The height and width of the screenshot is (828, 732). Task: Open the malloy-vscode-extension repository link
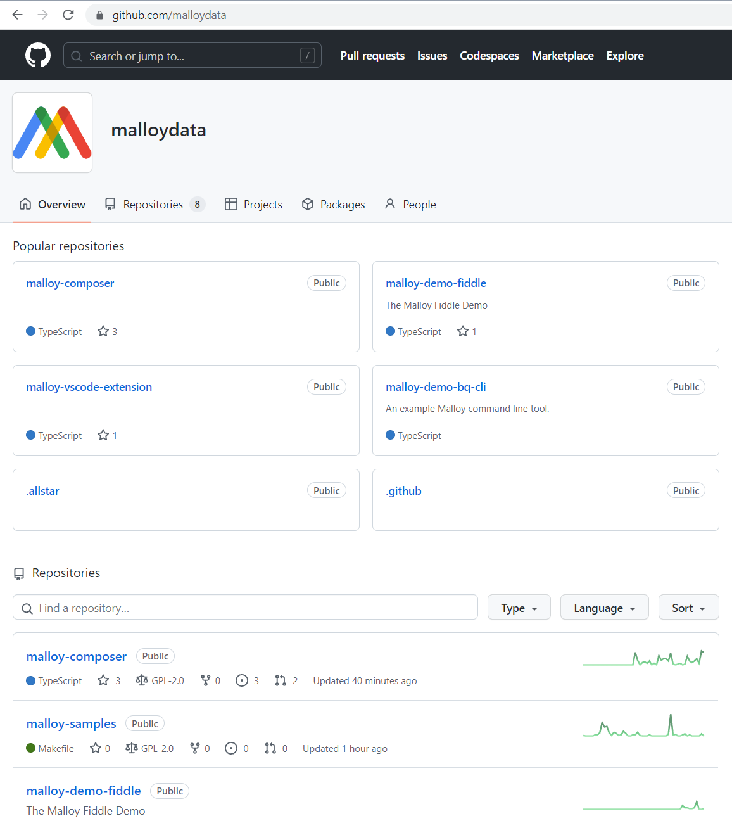89,387
